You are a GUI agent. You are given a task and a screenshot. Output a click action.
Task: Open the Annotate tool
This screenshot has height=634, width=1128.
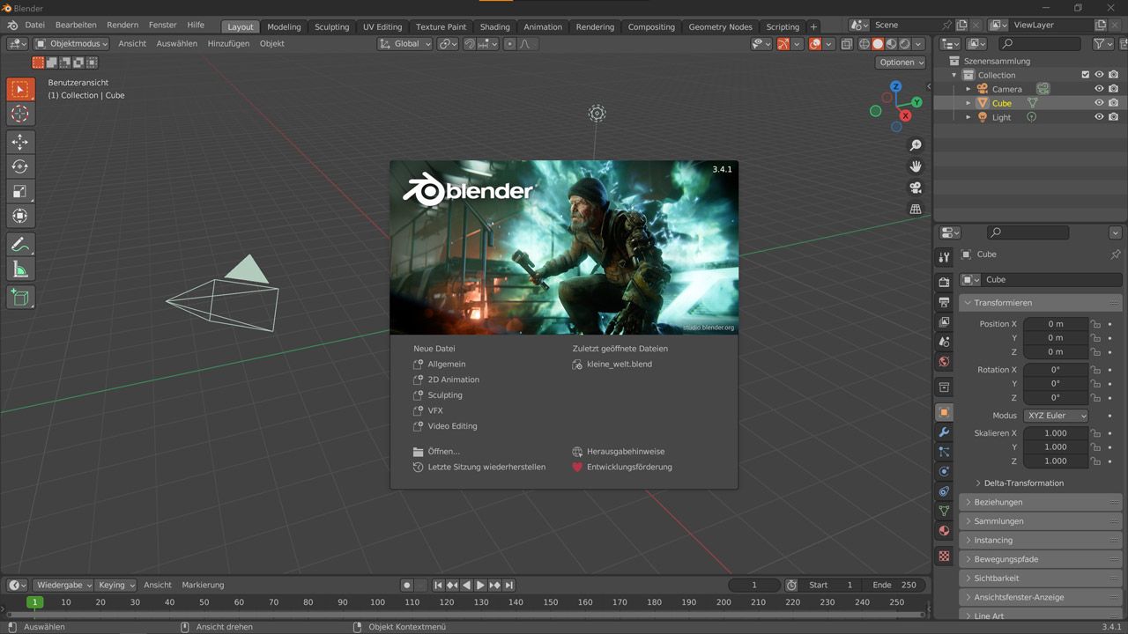(19, 244)
